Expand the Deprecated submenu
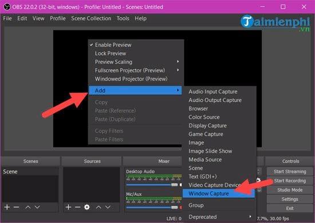The height and width of the screenshot is (223, 315). point(219,217)
